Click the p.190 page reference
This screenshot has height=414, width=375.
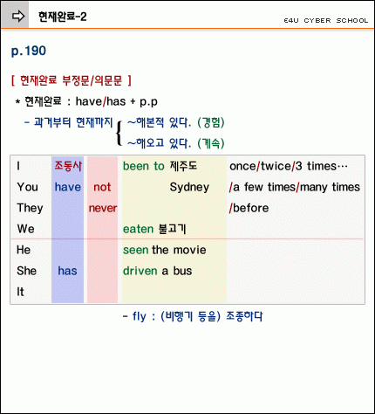29,51
